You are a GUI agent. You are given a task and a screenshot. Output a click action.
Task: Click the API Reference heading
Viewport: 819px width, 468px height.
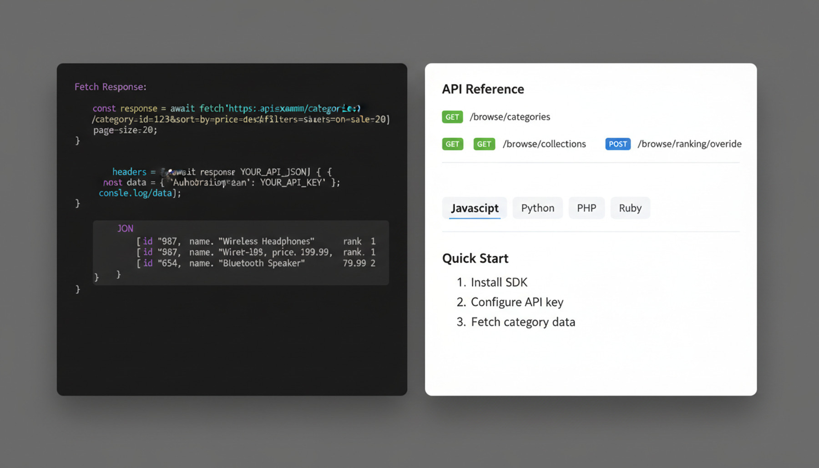pyautogui.click(x=483, y=89)
